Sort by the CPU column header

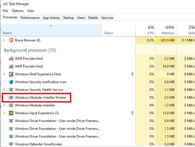tap(146, 30)
